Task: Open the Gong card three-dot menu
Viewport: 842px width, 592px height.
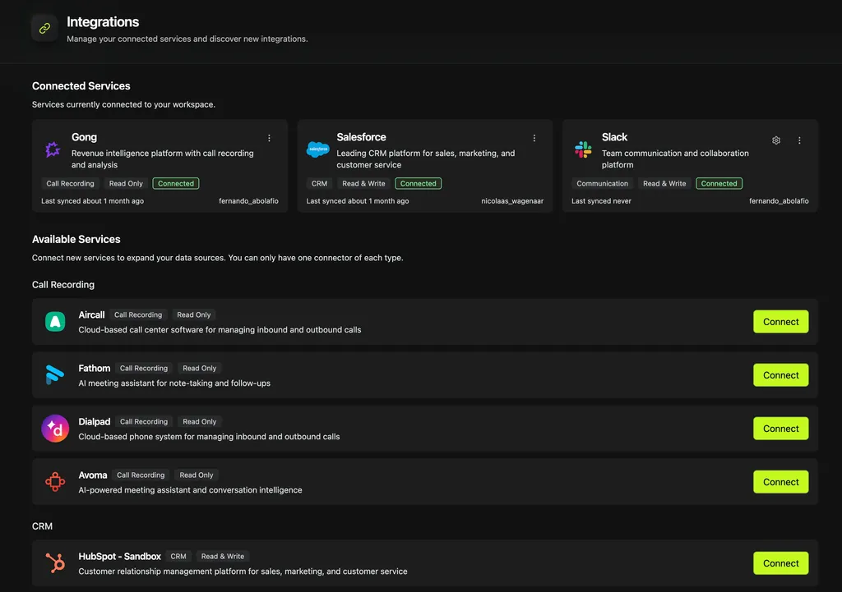Action: click(269, 139)
